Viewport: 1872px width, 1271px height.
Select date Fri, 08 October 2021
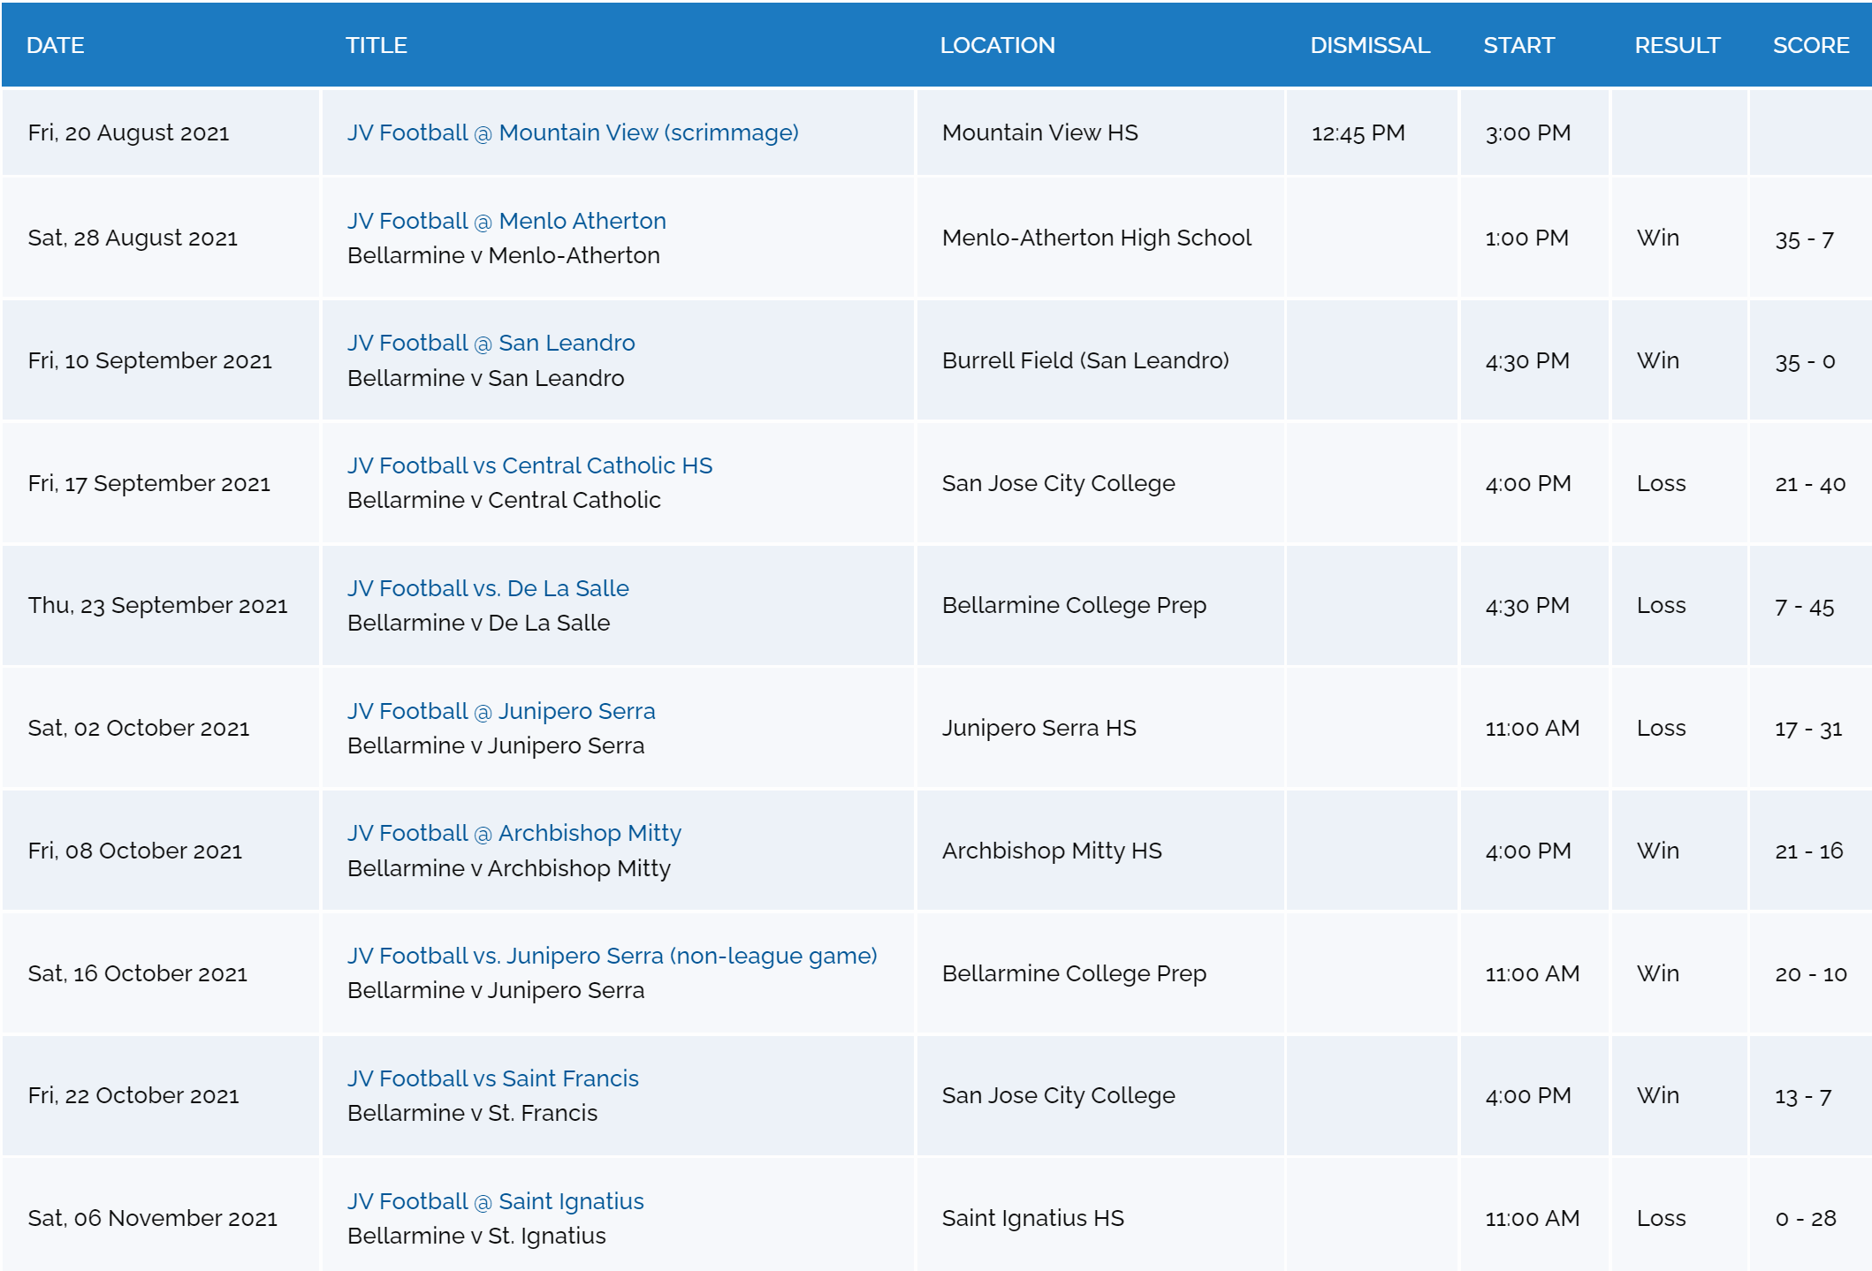(x=134, y=851)
